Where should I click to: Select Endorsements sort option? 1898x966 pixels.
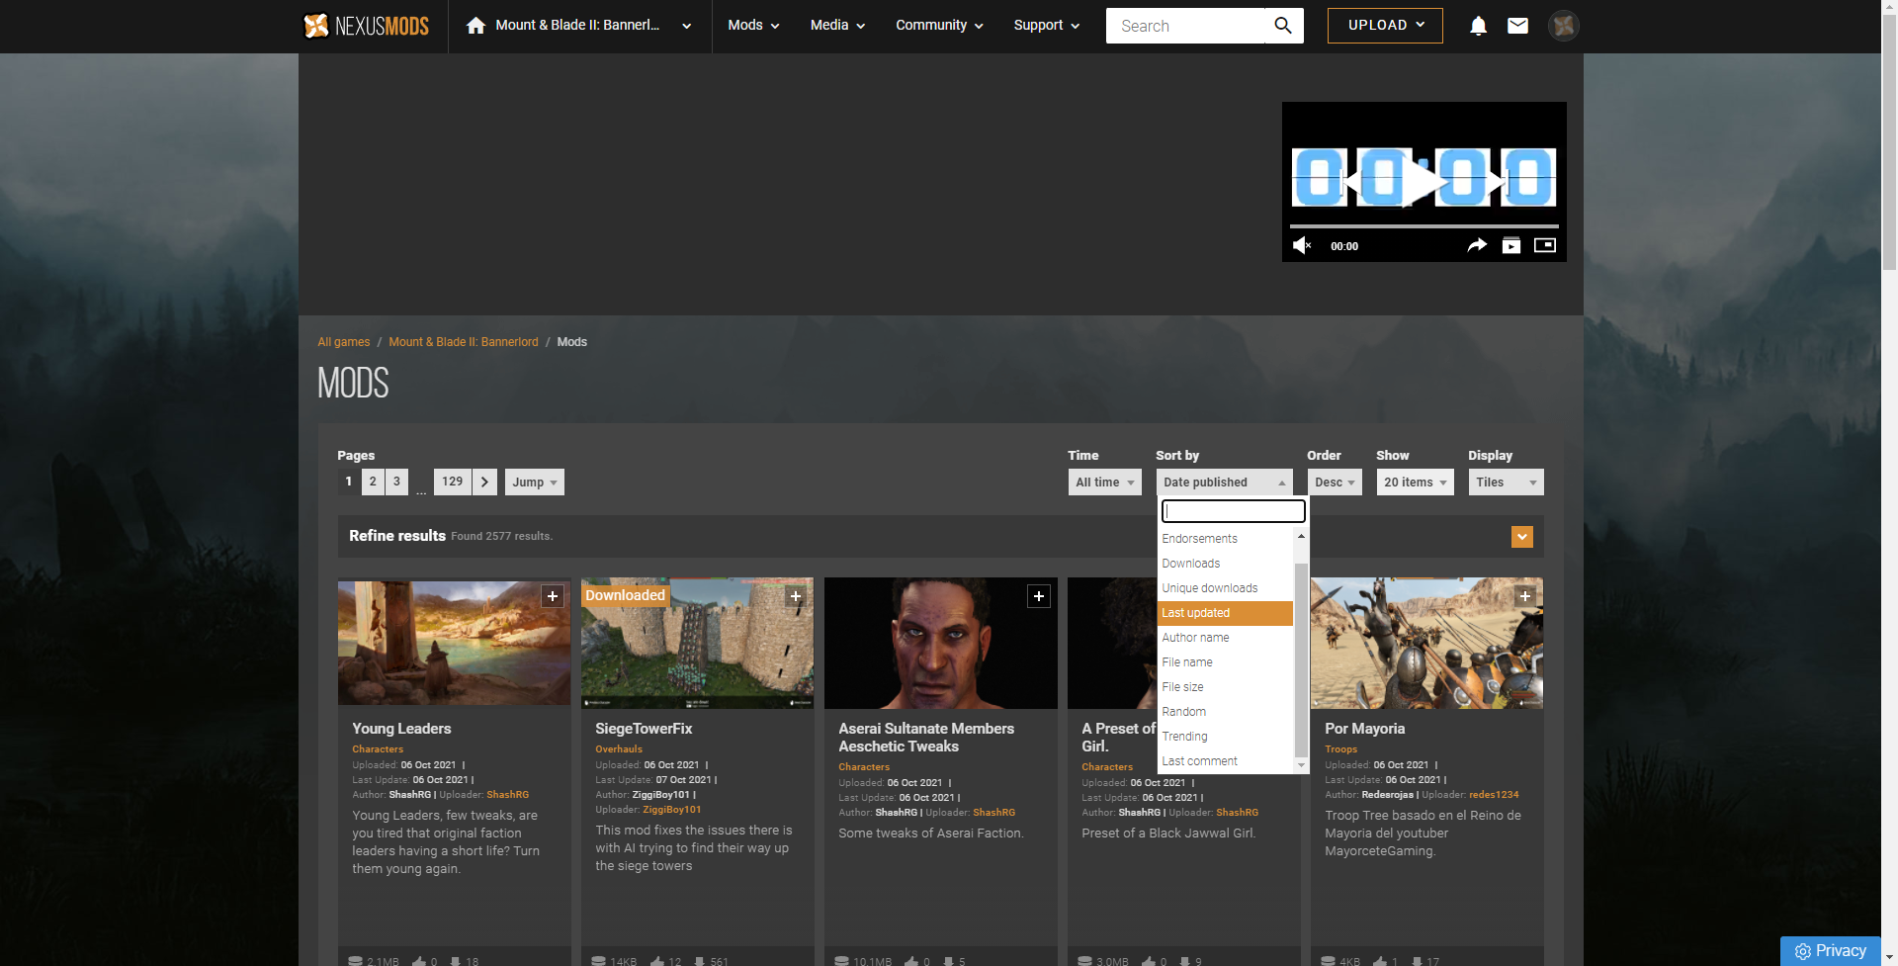(x=1226, y=539)
